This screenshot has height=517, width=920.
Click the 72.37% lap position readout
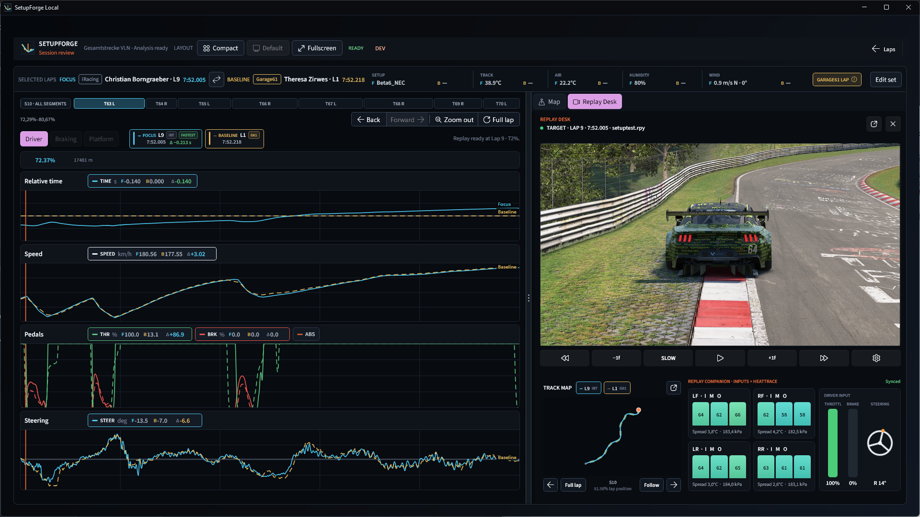45,160
